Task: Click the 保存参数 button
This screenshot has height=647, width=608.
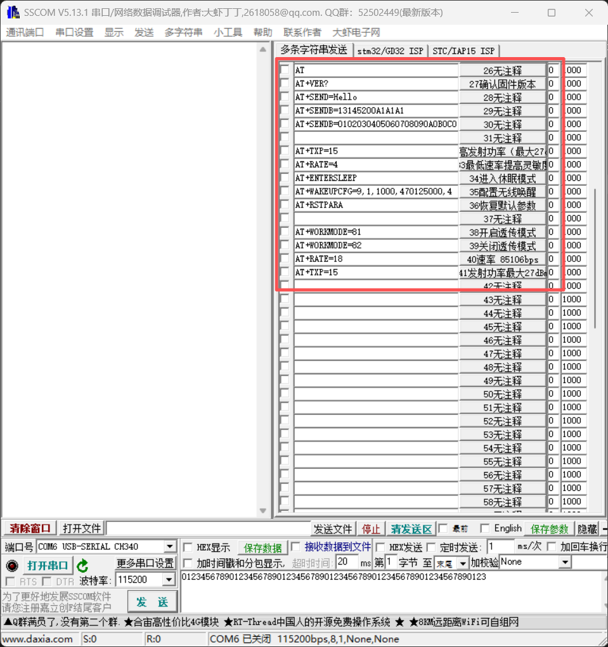Action: point(550,528)
